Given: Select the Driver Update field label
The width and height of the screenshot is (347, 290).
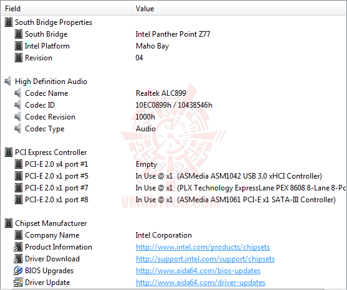Looking at the screenshot, I should click(47, 283).
